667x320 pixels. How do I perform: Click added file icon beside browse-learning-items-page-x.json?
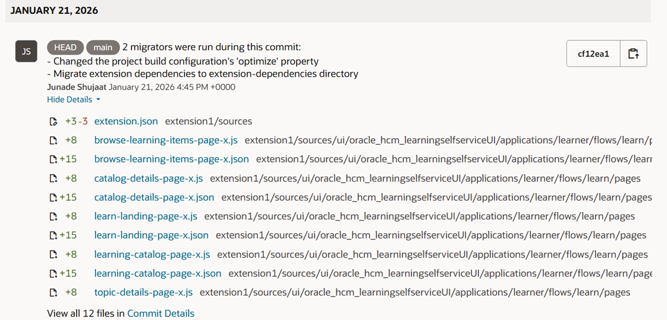(x=53, y=160)
